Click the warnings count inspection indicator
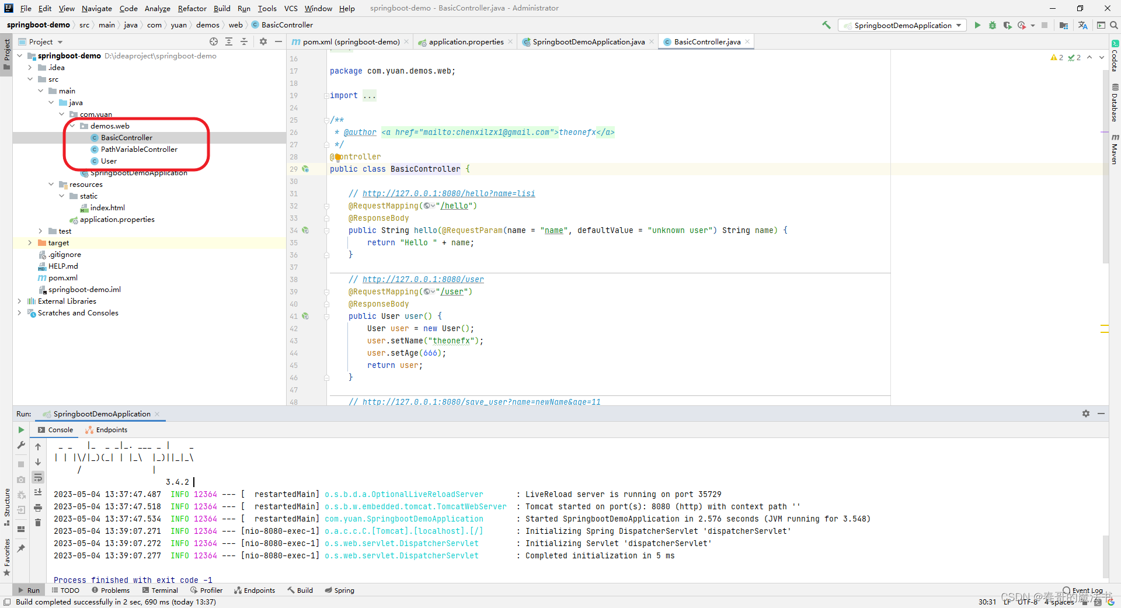 pos(1057,57)
